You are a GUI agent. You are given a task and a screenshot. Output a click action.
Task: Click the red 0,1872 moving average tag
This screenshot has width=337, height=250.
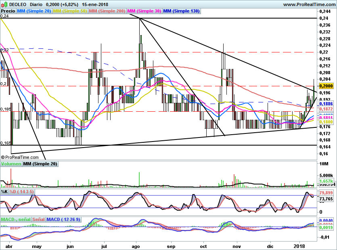[325, 109]
